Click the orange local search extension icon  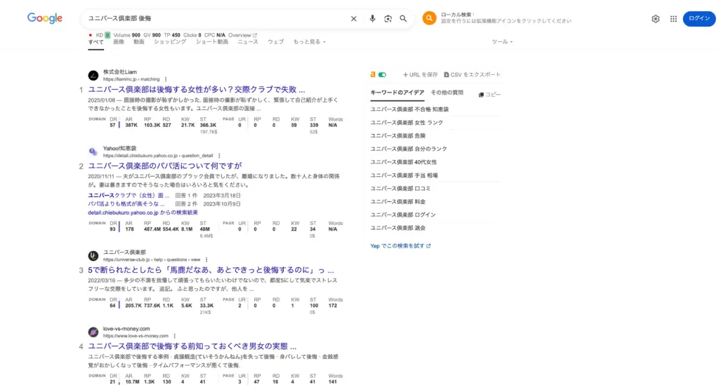coord(429,18)
